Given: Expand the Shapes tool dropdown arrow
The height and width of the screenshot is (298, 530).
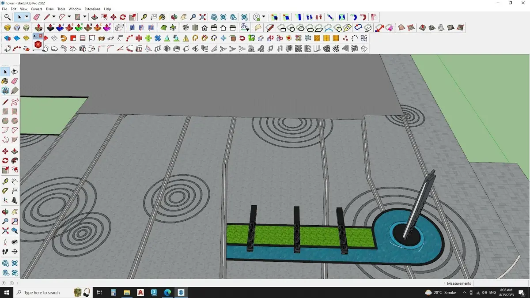Looking at the screenshot, I should 84,17.
